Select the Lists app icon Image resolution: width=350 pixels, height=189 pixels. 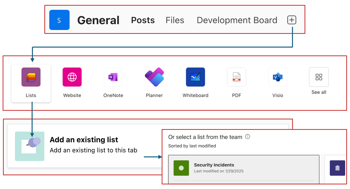[x=31, y=77]
